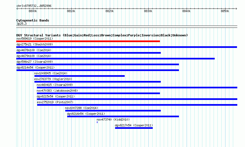Click the DGV Structural Variants track title
This screenshot has width=245, height=147.
point(102,35)
